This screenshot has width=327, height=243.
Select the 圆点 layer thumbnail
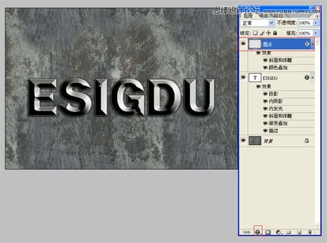254,44
